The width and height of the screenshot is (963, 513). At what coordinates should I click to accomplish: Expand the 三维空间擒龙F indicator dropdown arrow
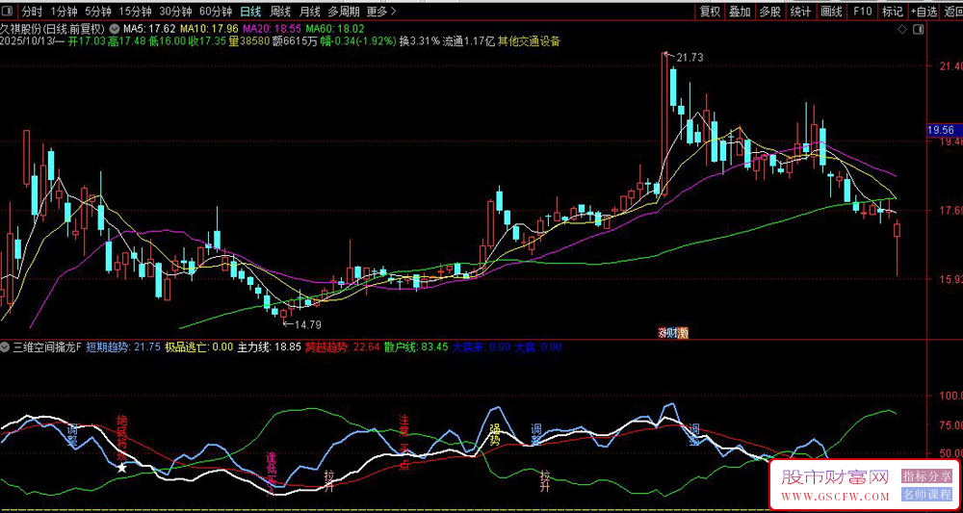coord(7,346)
